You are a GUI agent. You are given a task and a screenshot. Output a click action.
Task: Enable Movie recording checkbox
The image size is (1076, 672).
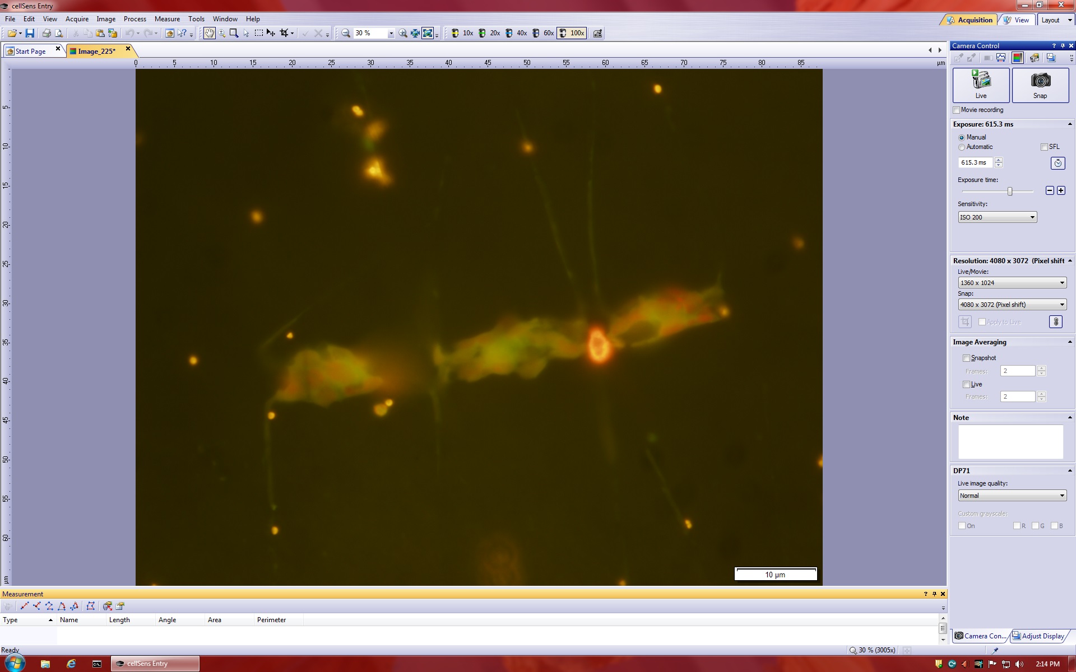tap(957, 110)
